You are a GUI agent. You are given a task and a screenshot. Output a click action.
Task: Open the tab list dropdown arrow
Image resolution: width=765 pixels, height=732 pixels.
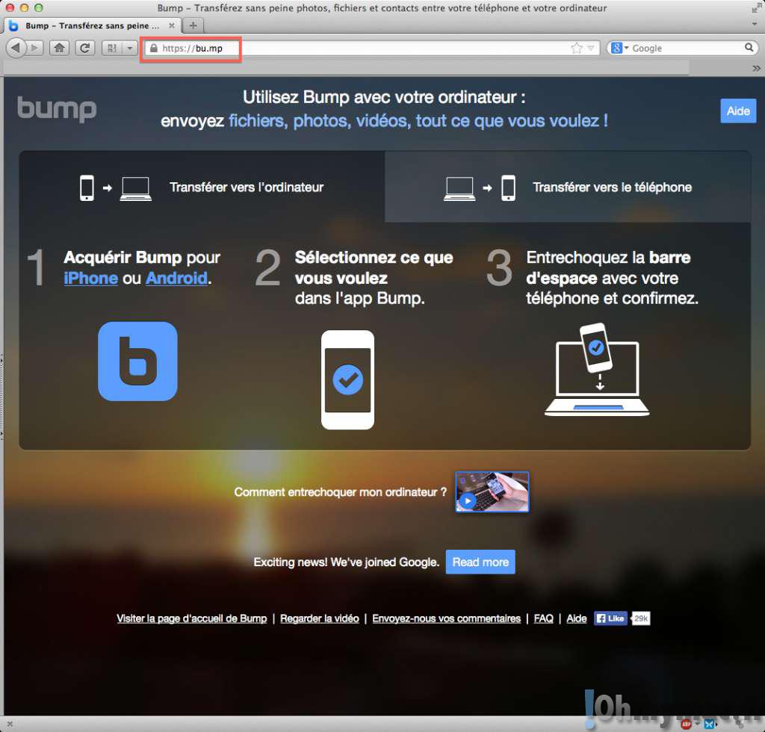[x=755, y=24]
